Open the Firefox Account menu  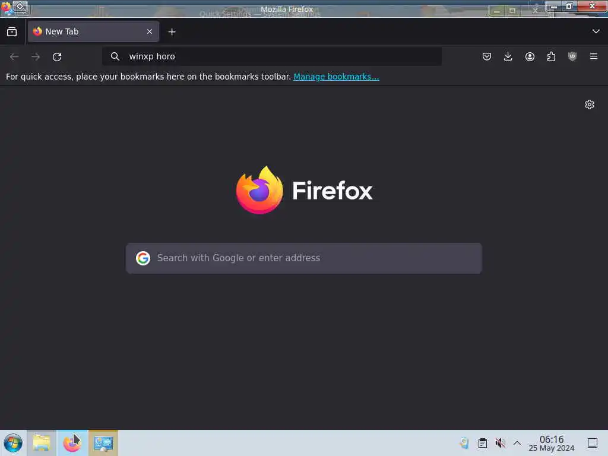[x=530, y=56]
